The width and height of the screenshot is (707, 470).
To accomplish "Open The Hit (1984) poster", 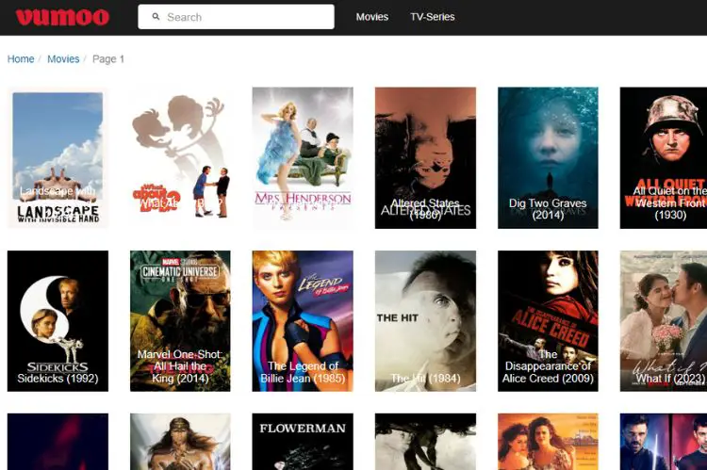I will (425, 321).
